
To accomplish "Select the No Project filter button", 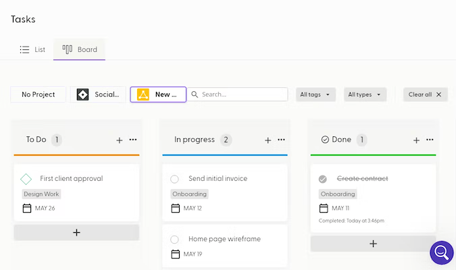I will coord(38,94).
